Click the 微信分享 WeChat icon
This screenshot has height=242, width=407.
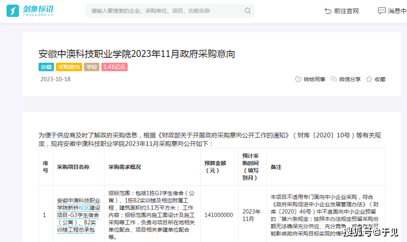[334, 79]
